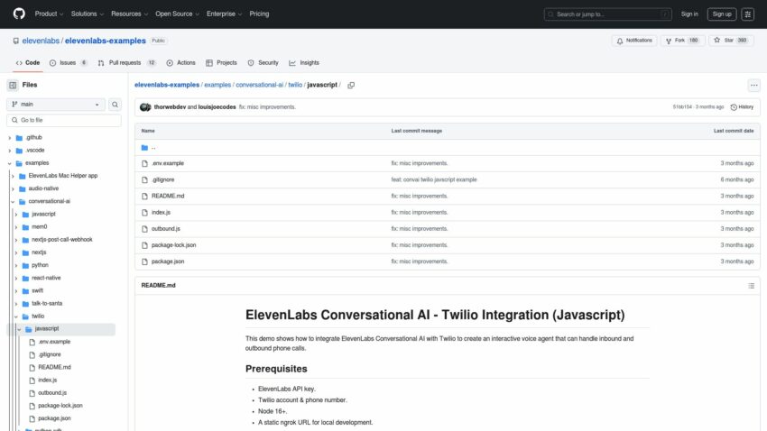Open thorwebdev author link
Viewport: 767px width, 431px height.
(x=170, y=107)
